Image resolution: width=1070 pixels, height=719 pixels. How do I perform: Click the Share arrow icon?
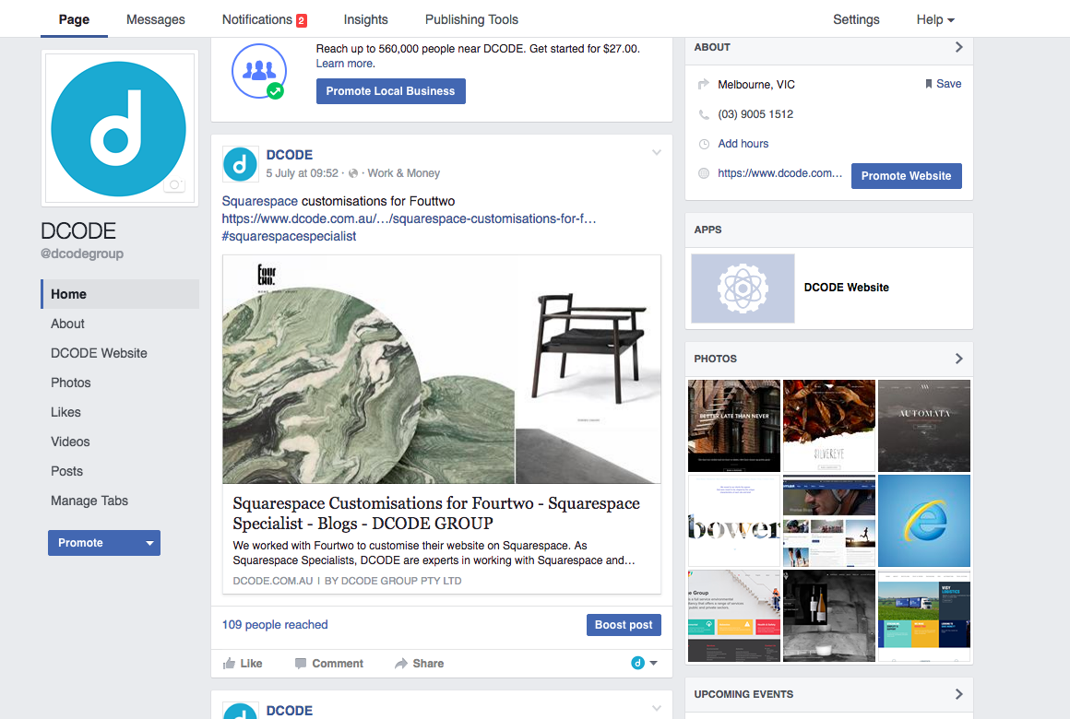click(x=401, y=664)
